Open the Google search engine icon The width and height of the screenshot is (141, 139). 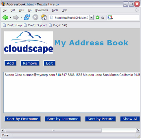[x=110, y=17]
